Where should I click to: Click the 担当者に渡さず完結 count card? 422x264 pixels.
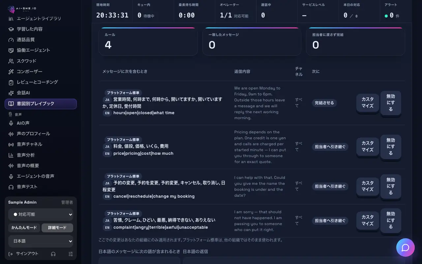click(355, 42)
